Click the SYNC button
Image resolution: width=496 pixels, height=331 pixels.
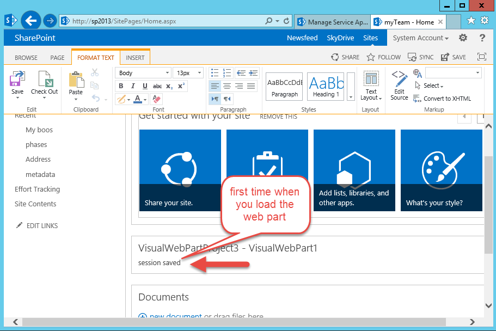click(420, 57)
